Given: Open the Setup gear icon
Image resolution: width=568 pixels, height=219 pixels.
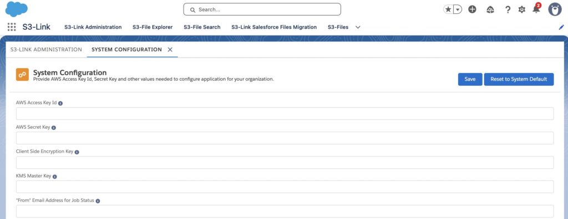Looking at the screenshot, I should (521, 10).
